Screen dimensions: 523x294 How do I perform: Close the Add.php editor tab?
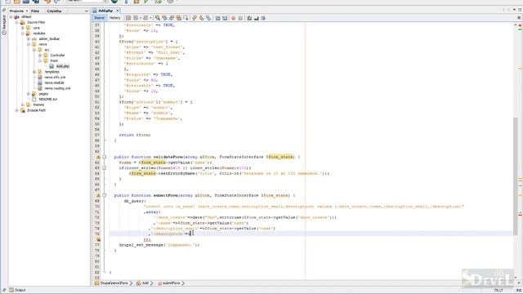(117, 11)
